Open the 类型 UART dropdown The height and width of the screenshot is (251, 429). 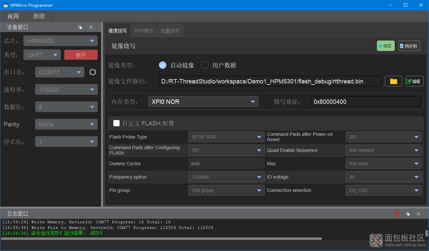(x=42, y=55)
